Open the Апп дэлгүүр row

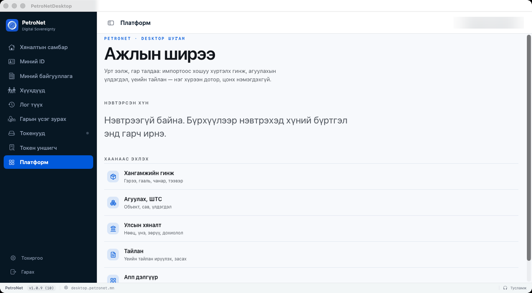click(x=311, y=275)
